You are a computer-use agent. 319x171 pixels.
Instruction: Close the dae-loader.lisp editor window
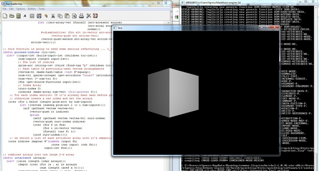coord(166,3)
